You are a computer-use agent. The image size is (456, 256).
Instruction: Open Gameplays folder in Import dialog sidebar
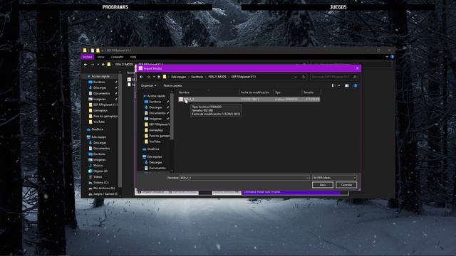(x=156, y=130)
